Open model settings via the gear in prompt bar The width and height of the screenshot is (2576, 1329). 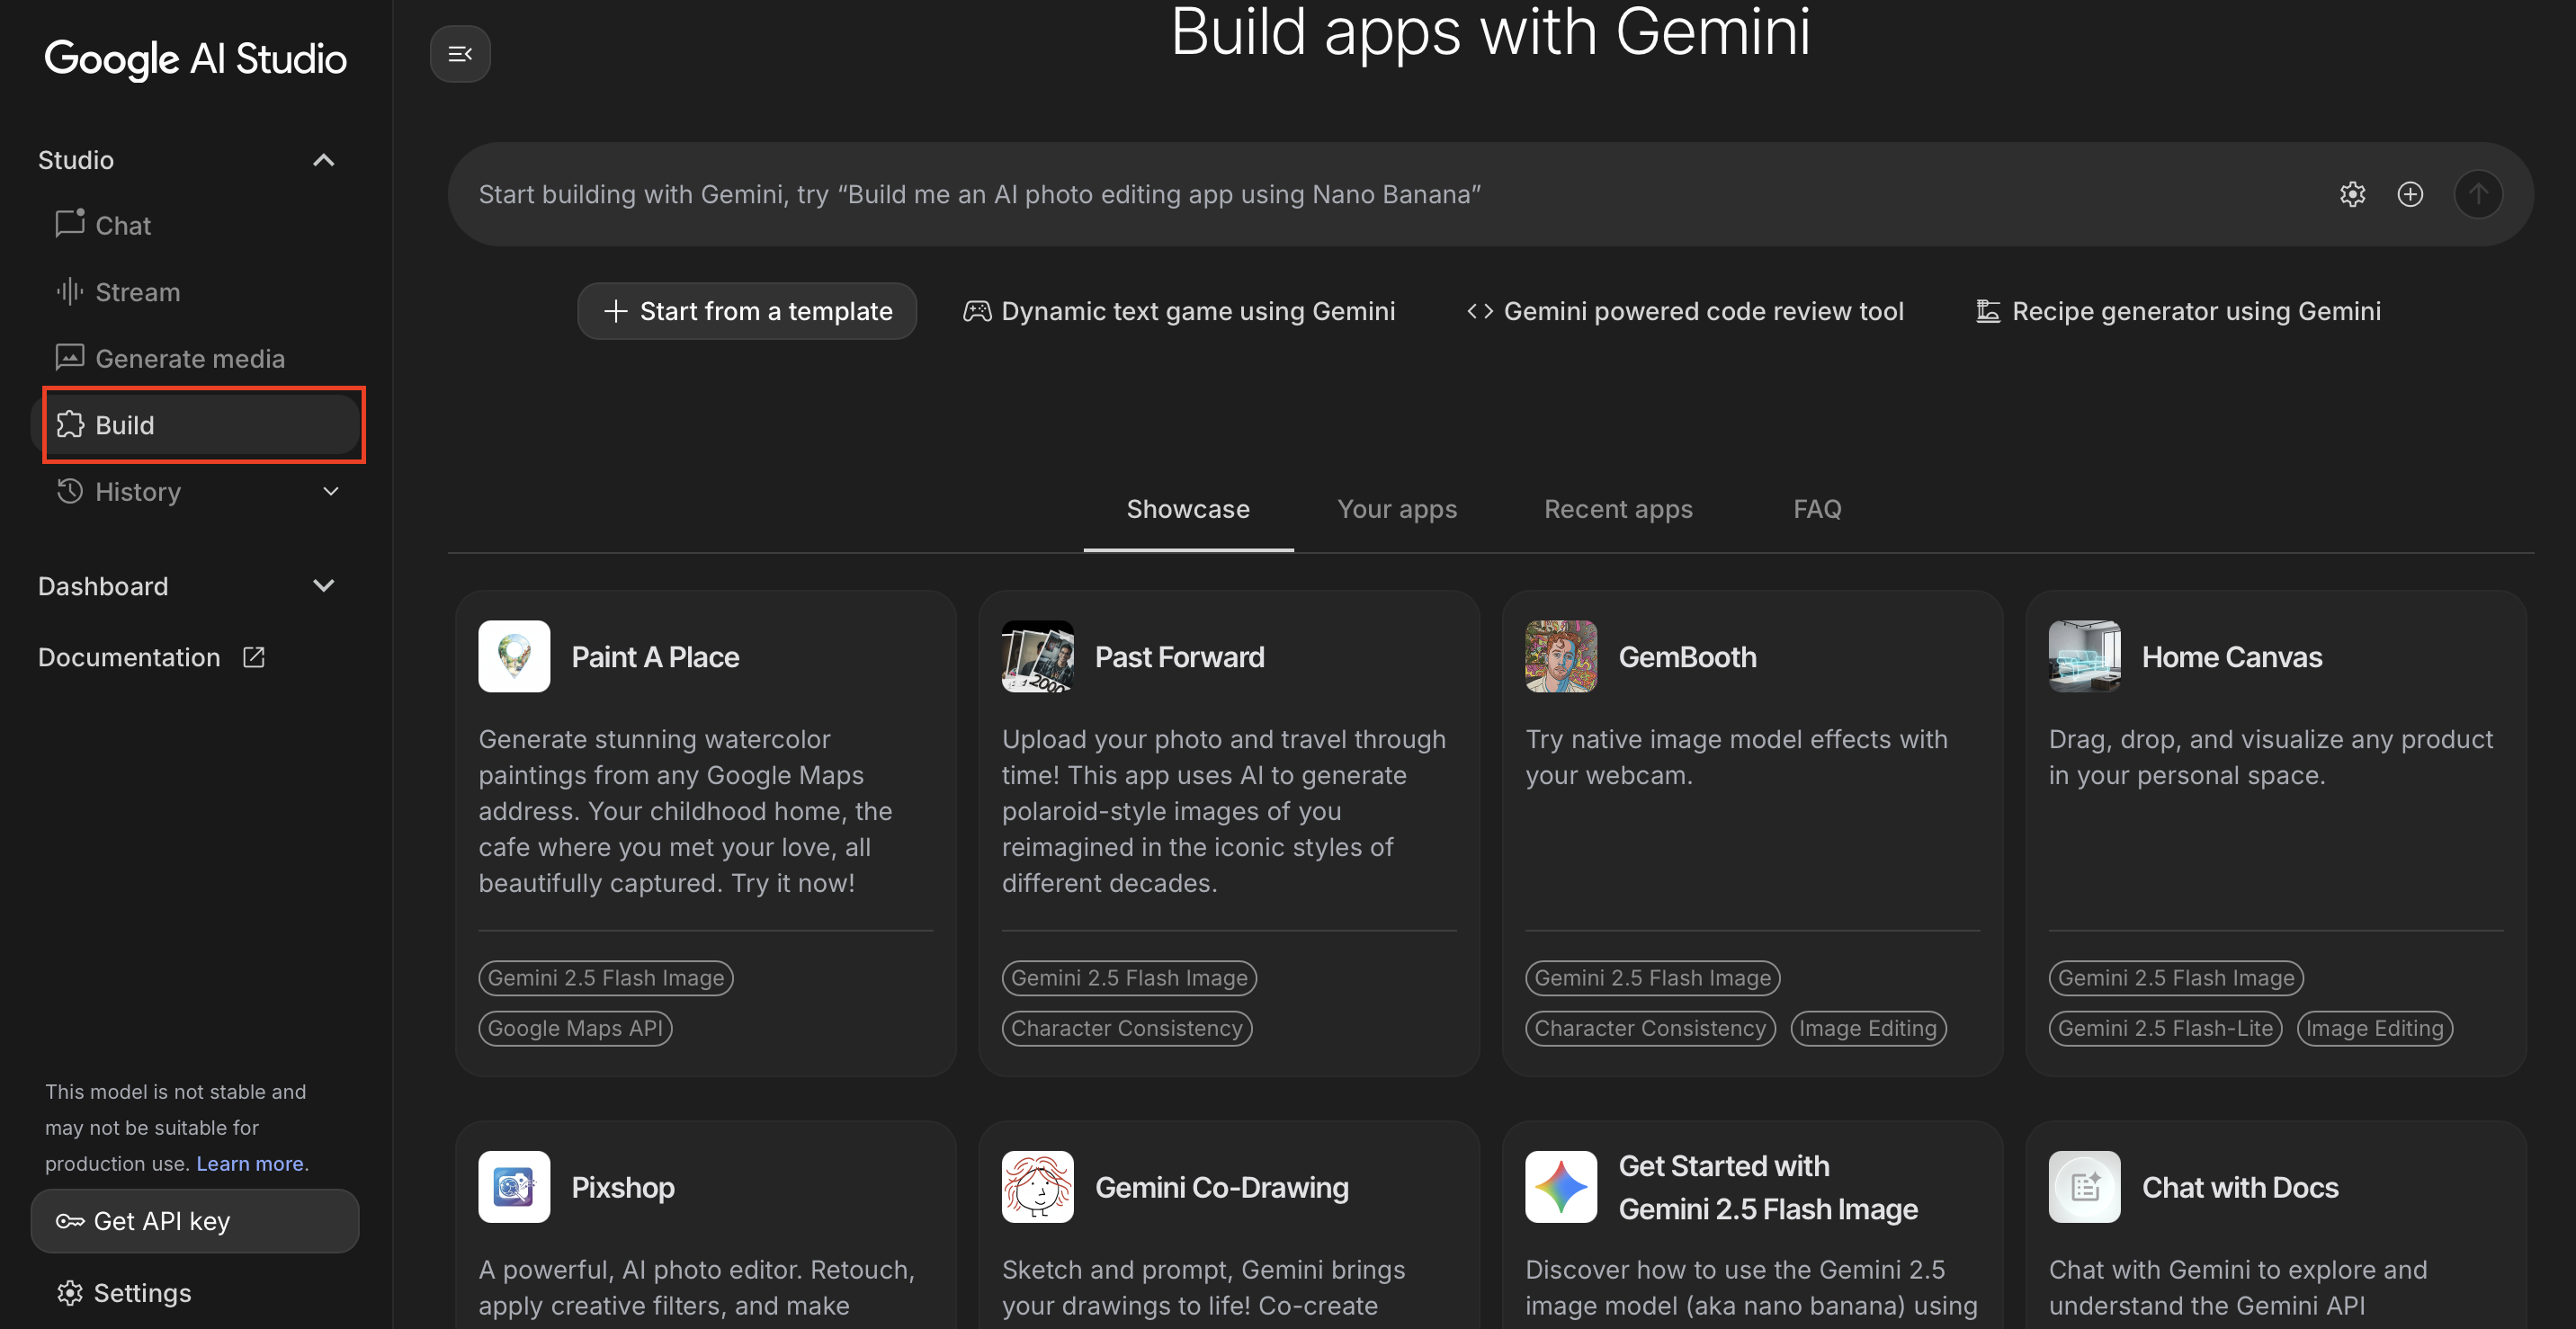2353,194
